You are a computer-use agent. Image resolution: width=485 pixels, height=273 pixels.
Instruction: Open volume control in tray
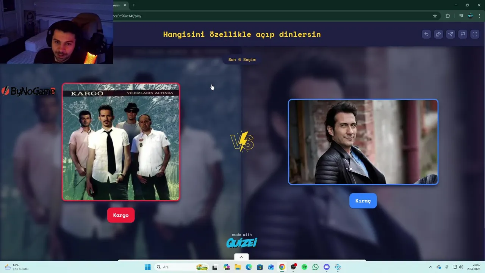461,267
